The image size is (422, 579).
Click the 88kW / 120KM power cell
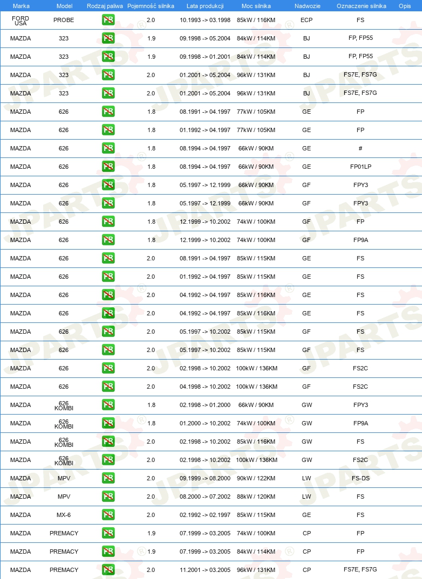(256, 497)
